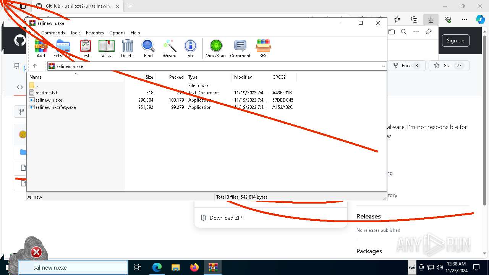
Task: Open new tab in Edge browser
Action: [130, 6]
